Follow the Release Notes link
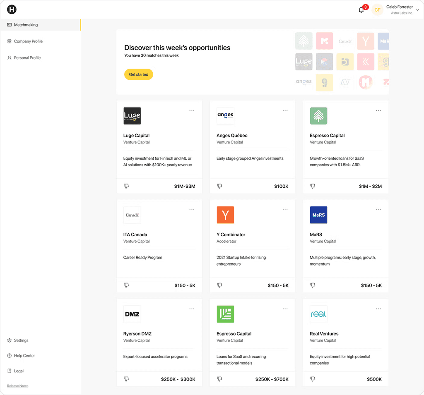 point(17,386)
